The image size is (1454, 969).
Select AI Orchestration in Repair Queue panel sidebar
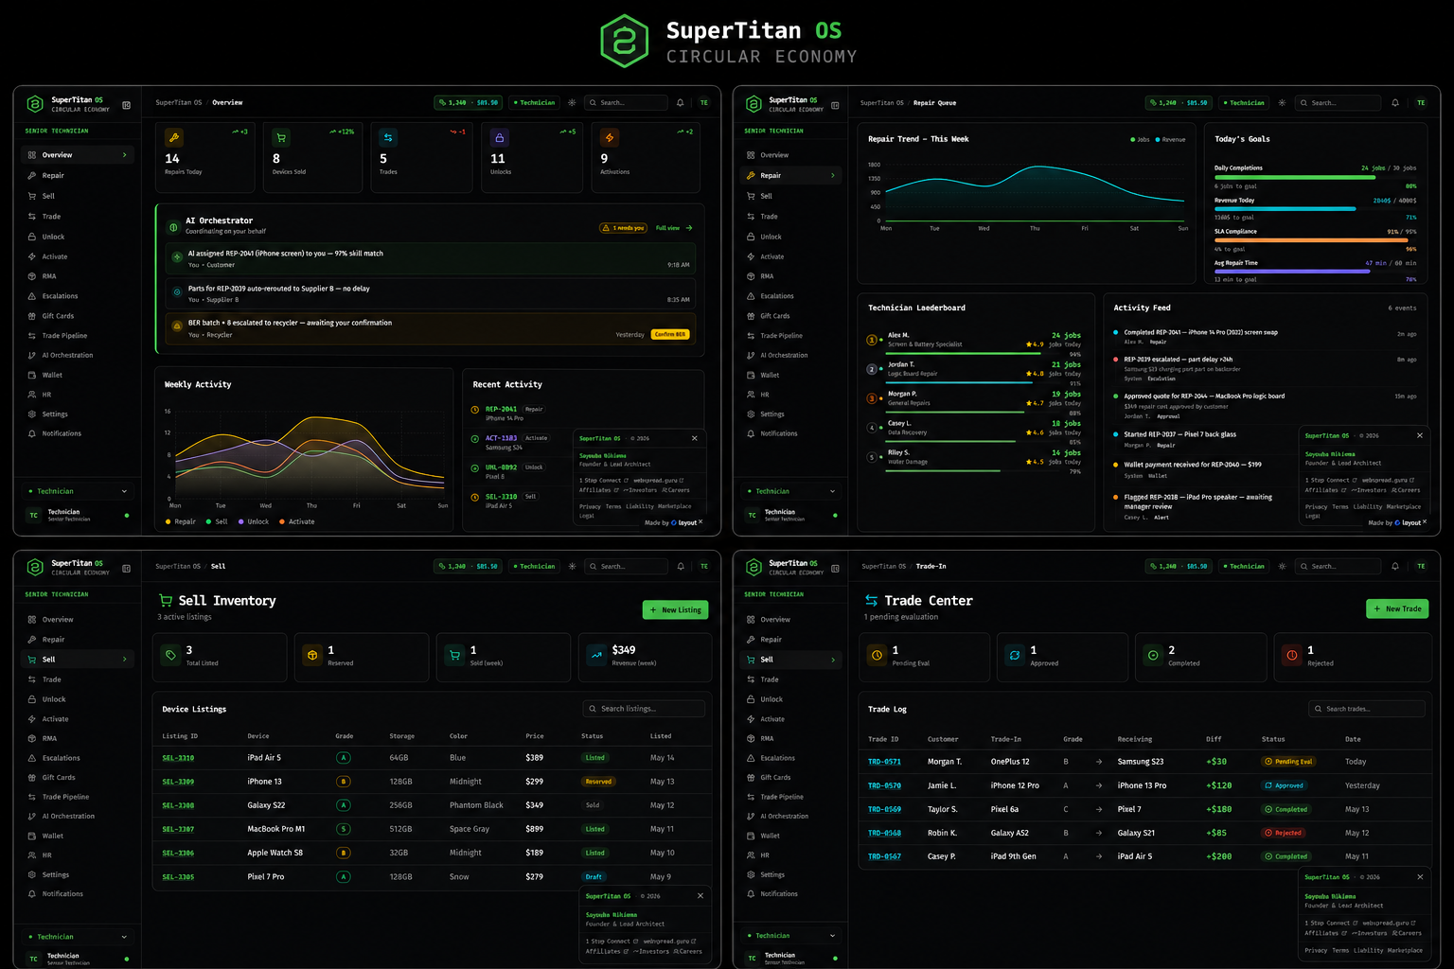pos(784,355)
